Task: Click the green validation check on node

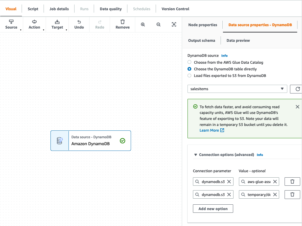Action: click(x=123, y=141)
